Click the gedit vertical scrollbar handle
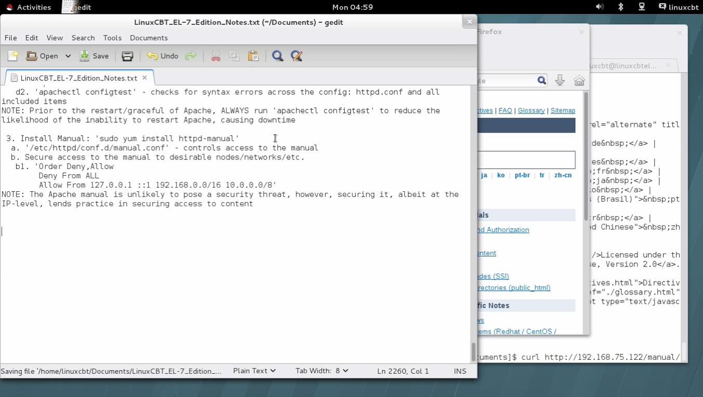The image size is (703, 397). point(473,352)
